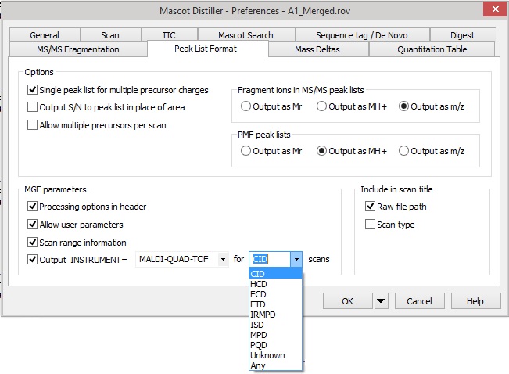Enable Output S/N to peak list option

[x=32, y=107]
